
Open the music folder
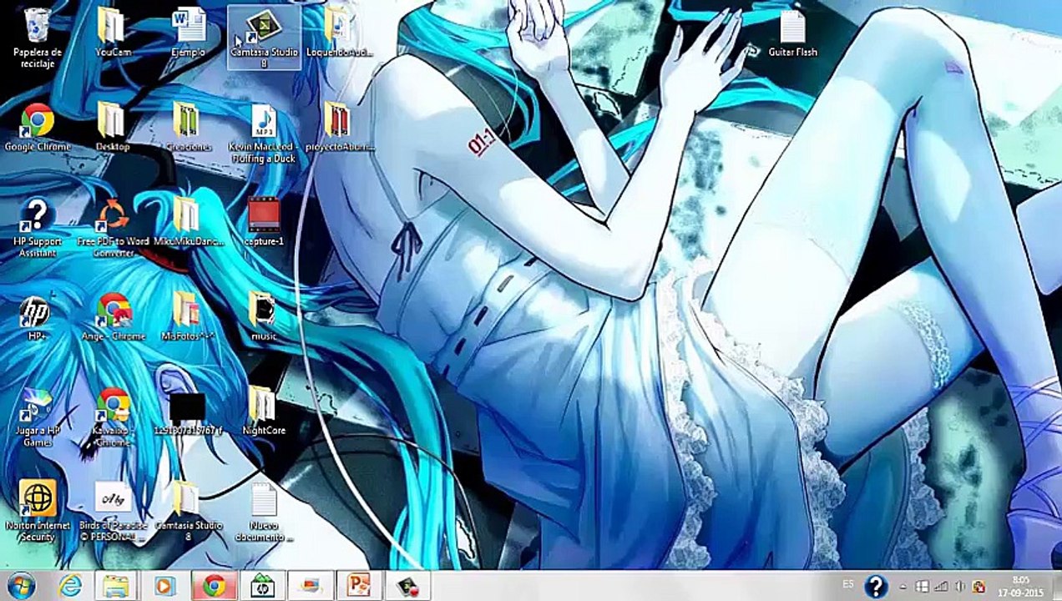(x=264, y=316)
